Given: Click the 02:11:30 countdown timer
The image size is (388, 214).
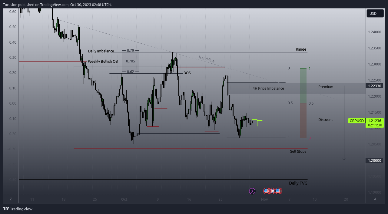Looking at the screenshot, I should (x=375, y=125).
